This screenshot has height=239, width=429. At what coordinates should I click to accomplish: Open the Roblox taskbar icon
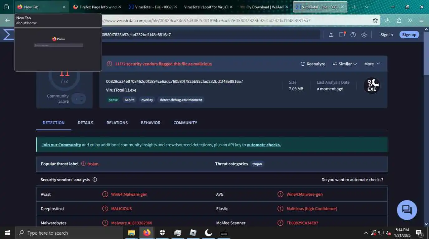[193, 233]
